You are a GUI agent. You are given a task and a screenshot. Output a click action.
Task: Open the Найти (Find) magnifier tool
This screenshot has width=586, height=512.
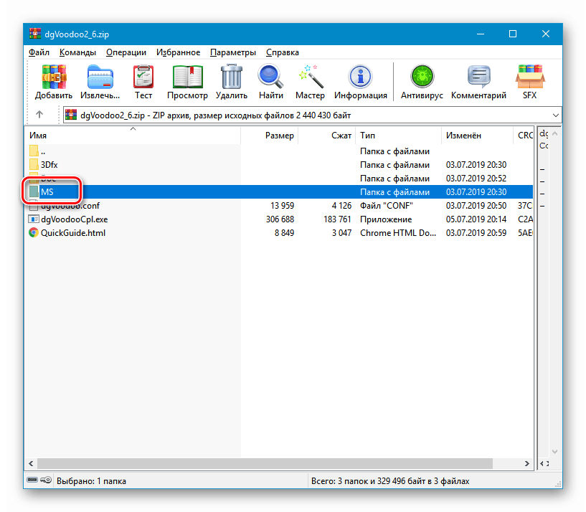pyautogui.click(x=271, y=82)
